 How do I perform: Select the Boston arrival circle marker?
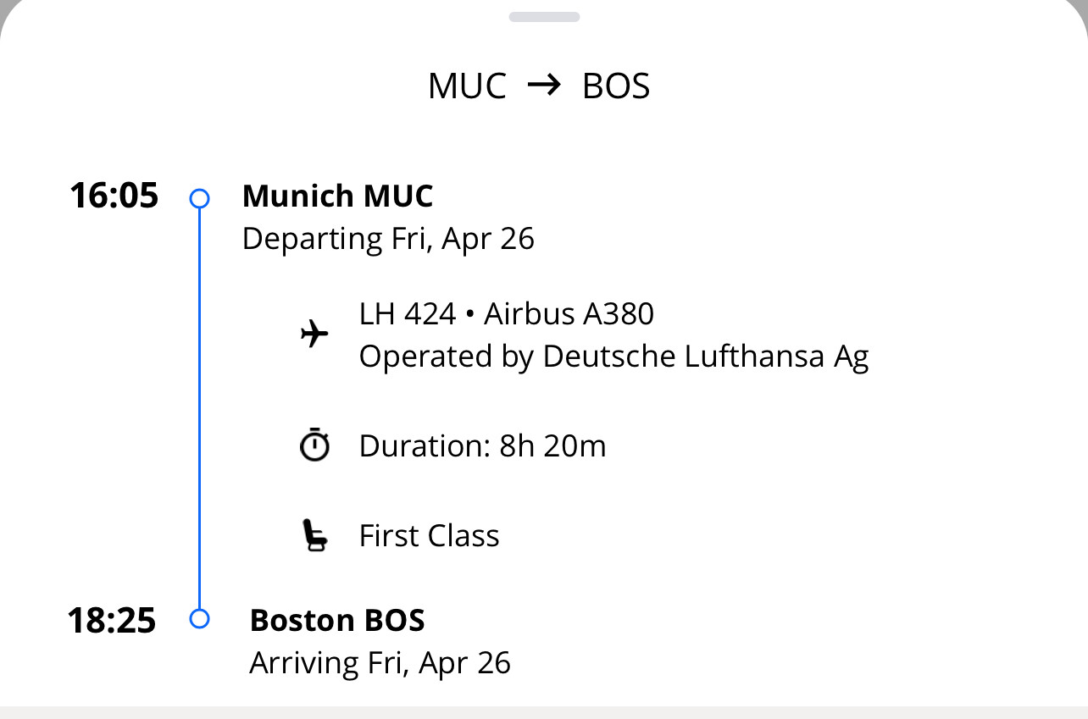[199, 619]
